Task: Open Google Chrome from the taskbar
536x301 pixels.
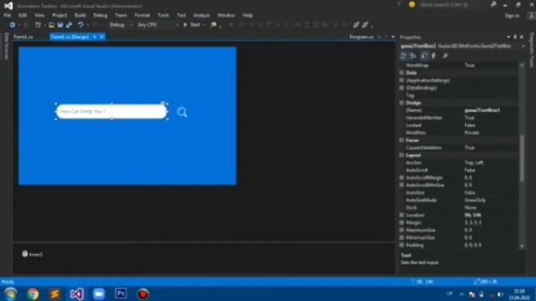Action: tap(33, 293)
